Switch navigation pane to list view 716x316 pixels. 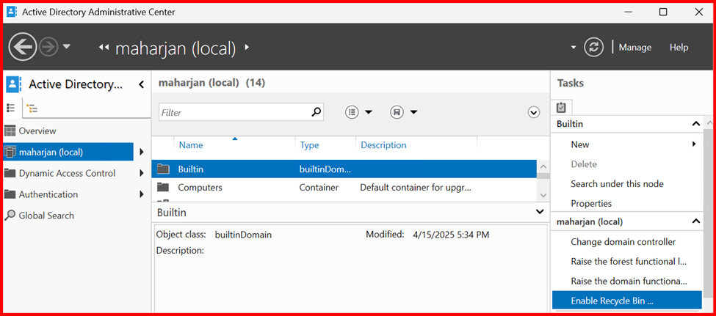click(x=11, y=108)
